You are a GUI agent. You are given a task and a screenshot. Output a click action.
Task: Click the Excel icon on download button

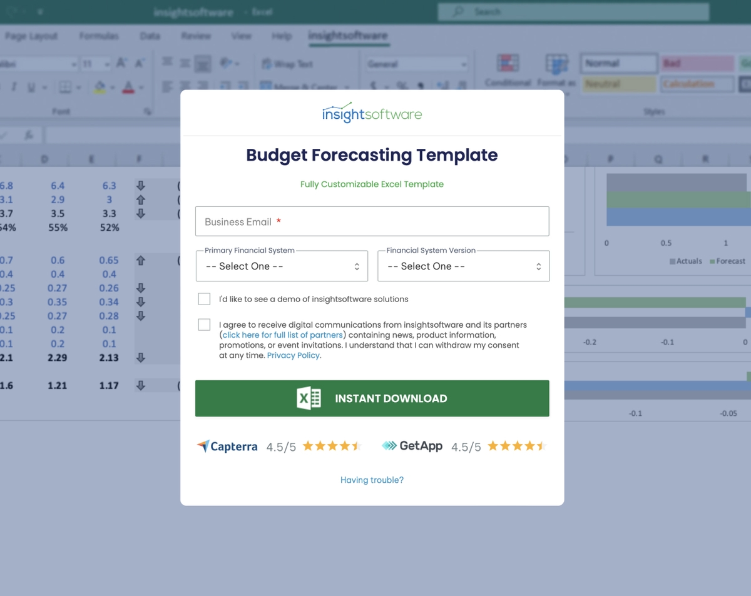(309, 398)
